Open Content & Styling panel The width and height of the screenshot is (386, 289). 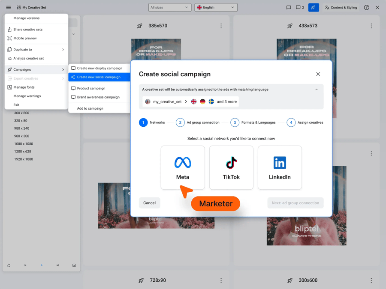point(341,7)
